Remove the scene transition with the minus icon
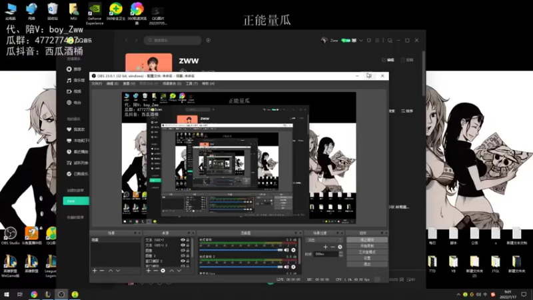Screen dimensions: 533x300 click(x=332, y=247)
